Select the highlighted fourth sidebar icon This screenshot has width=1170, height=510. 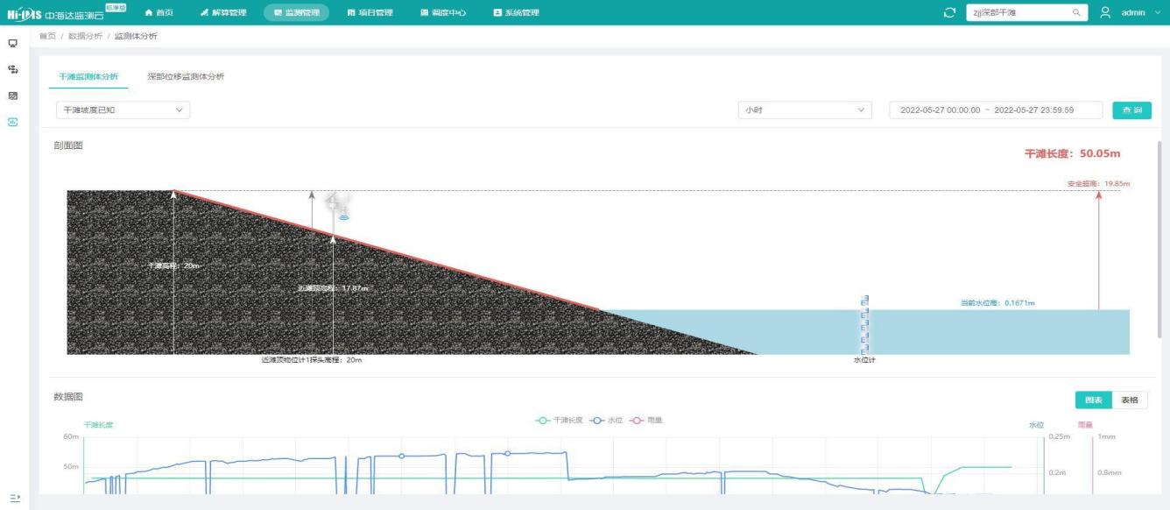[x=14, y=121]
